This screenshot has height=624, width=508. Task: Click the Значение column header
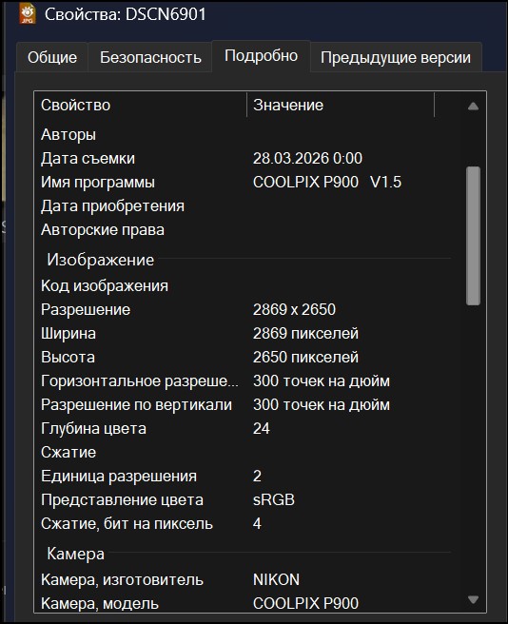(341, 105)
